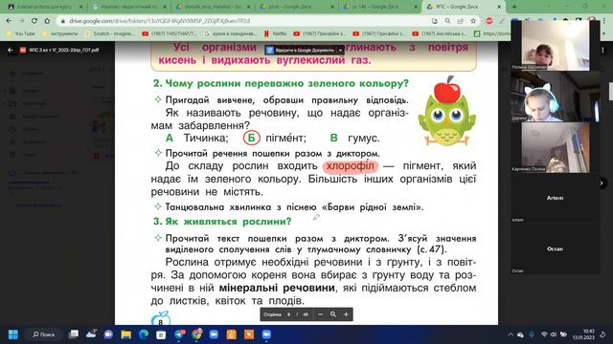Open Google Chrome from the taskbar

coord(196,334)
